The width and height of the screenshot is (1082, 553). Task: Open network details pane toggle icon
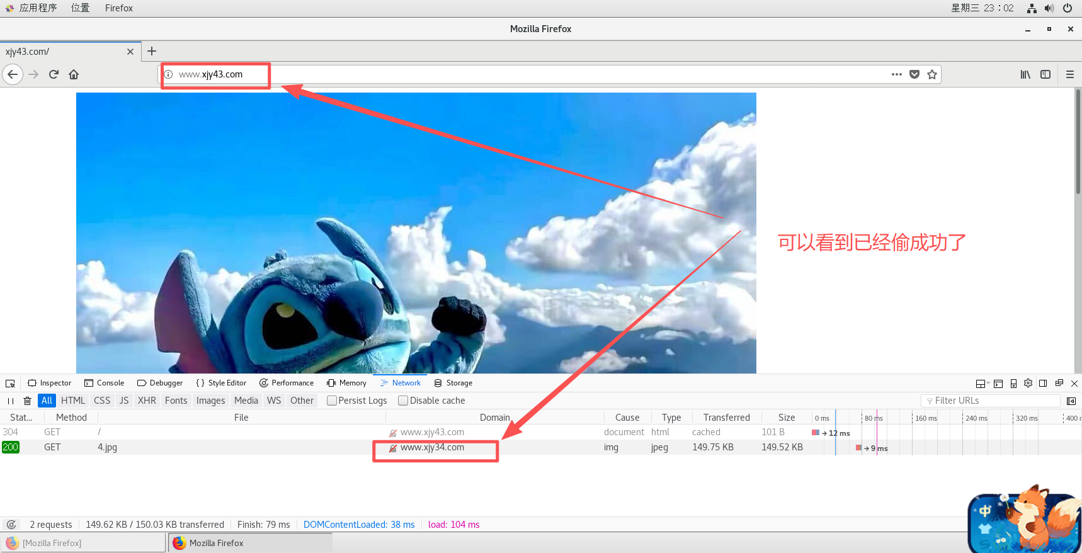(x=1071, y=401)
